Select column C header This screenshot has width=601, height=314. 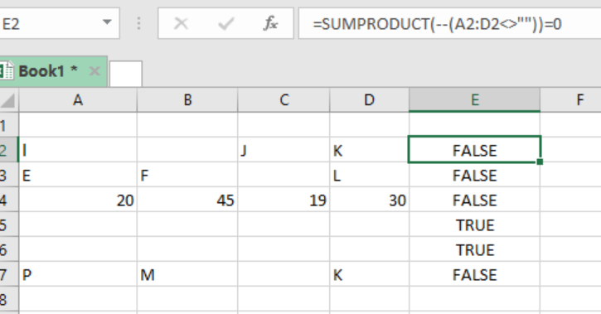(284, 100)
